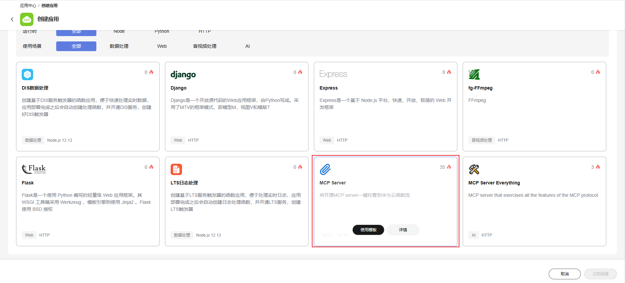
Task: Select the MCP Server card title
Action: 333,183
